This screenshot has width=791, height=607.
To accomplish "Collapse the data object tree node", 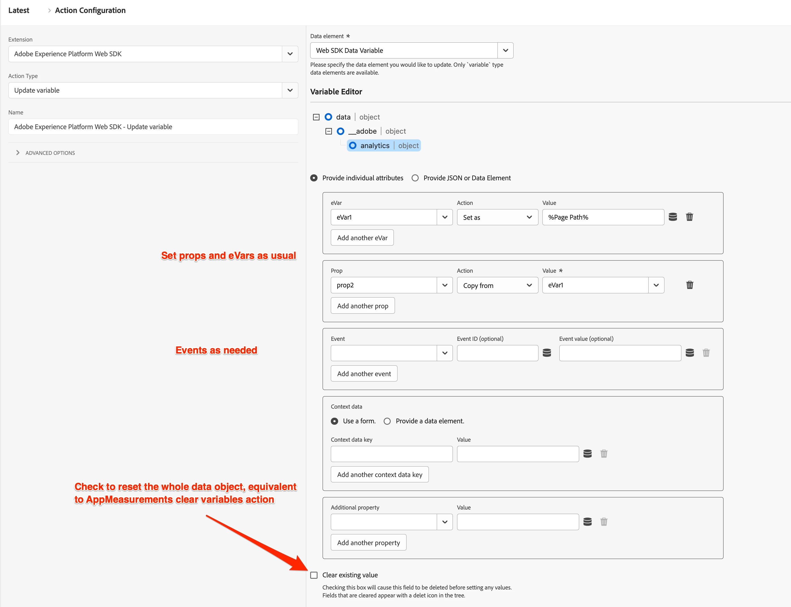I will [316, 117].
